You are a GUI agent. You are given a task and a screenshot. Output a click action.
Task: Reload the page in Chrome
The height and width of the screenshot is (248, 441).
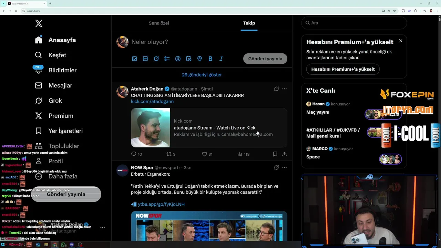point(16,11)
